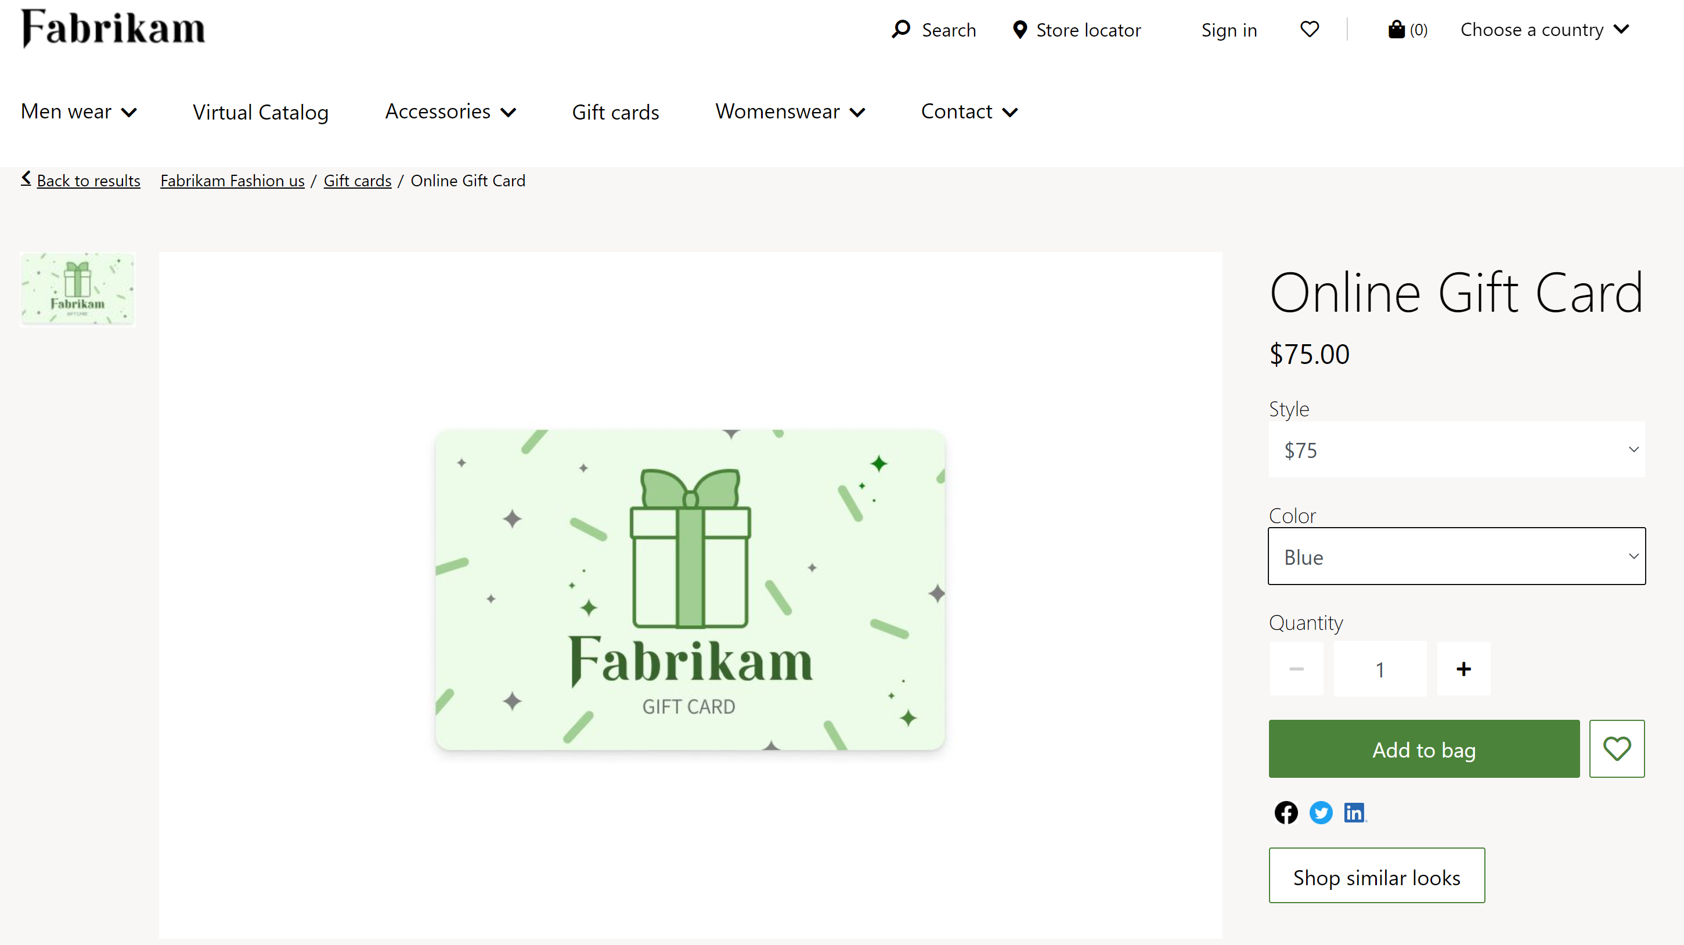Expand the Style dropdown menu
This screenshot has height=945, width=1684.
pos(1457,449)
